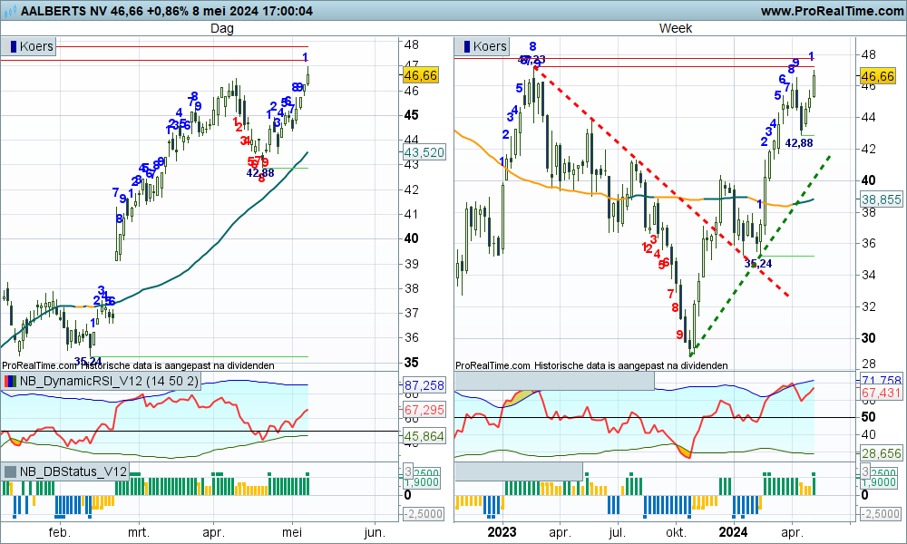Image resolution: width=907 pixels, height=544 pixels.
Task: Click the 50 level label in Week RSI panel
Action: [x=868, y=417]
